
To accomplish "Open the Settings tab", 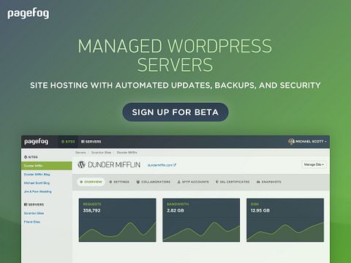I will point(119,182).
